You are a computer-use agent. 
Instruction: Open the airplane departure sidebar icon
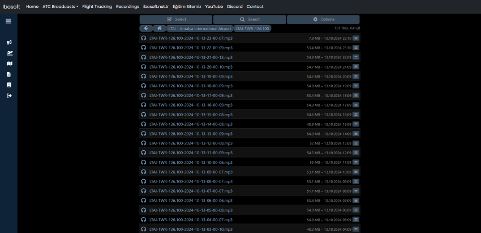coord(8,53)
